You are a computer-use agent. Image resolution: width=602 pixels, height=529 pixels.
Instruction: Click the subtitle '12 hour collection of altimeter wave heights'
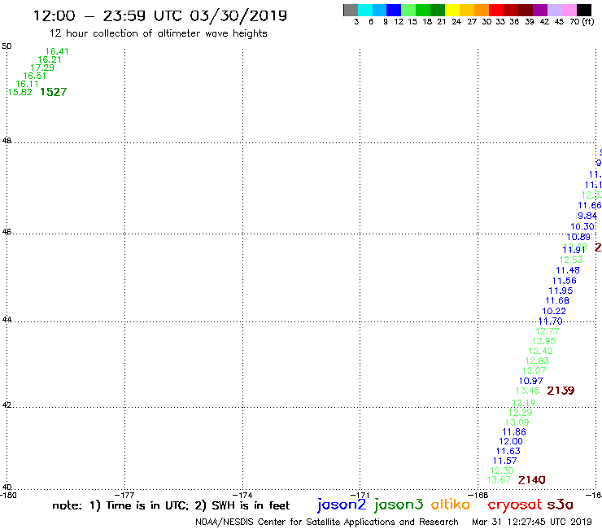point(158,33)
